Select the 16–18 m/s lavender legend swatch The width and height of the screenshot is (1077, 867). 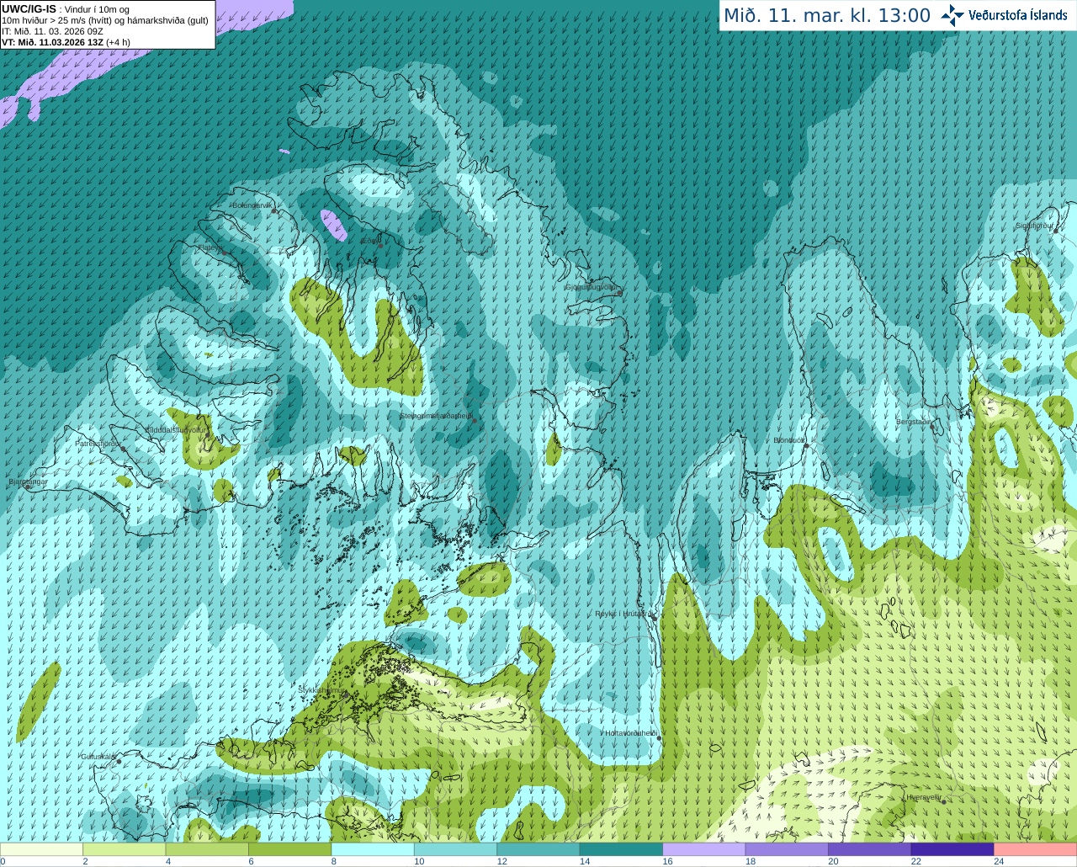coord(704,849)
